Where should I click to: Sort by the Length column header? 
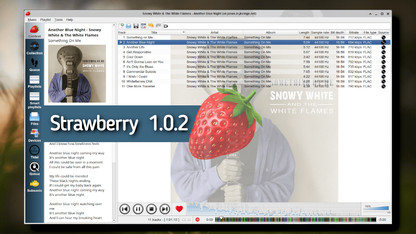tap(304, 33)
